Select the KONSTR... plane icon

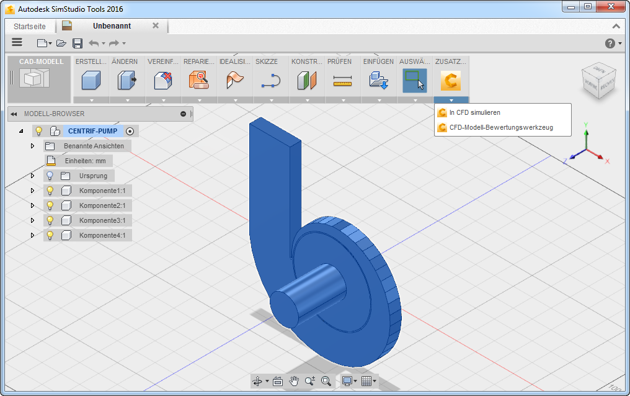click(307, 80)
